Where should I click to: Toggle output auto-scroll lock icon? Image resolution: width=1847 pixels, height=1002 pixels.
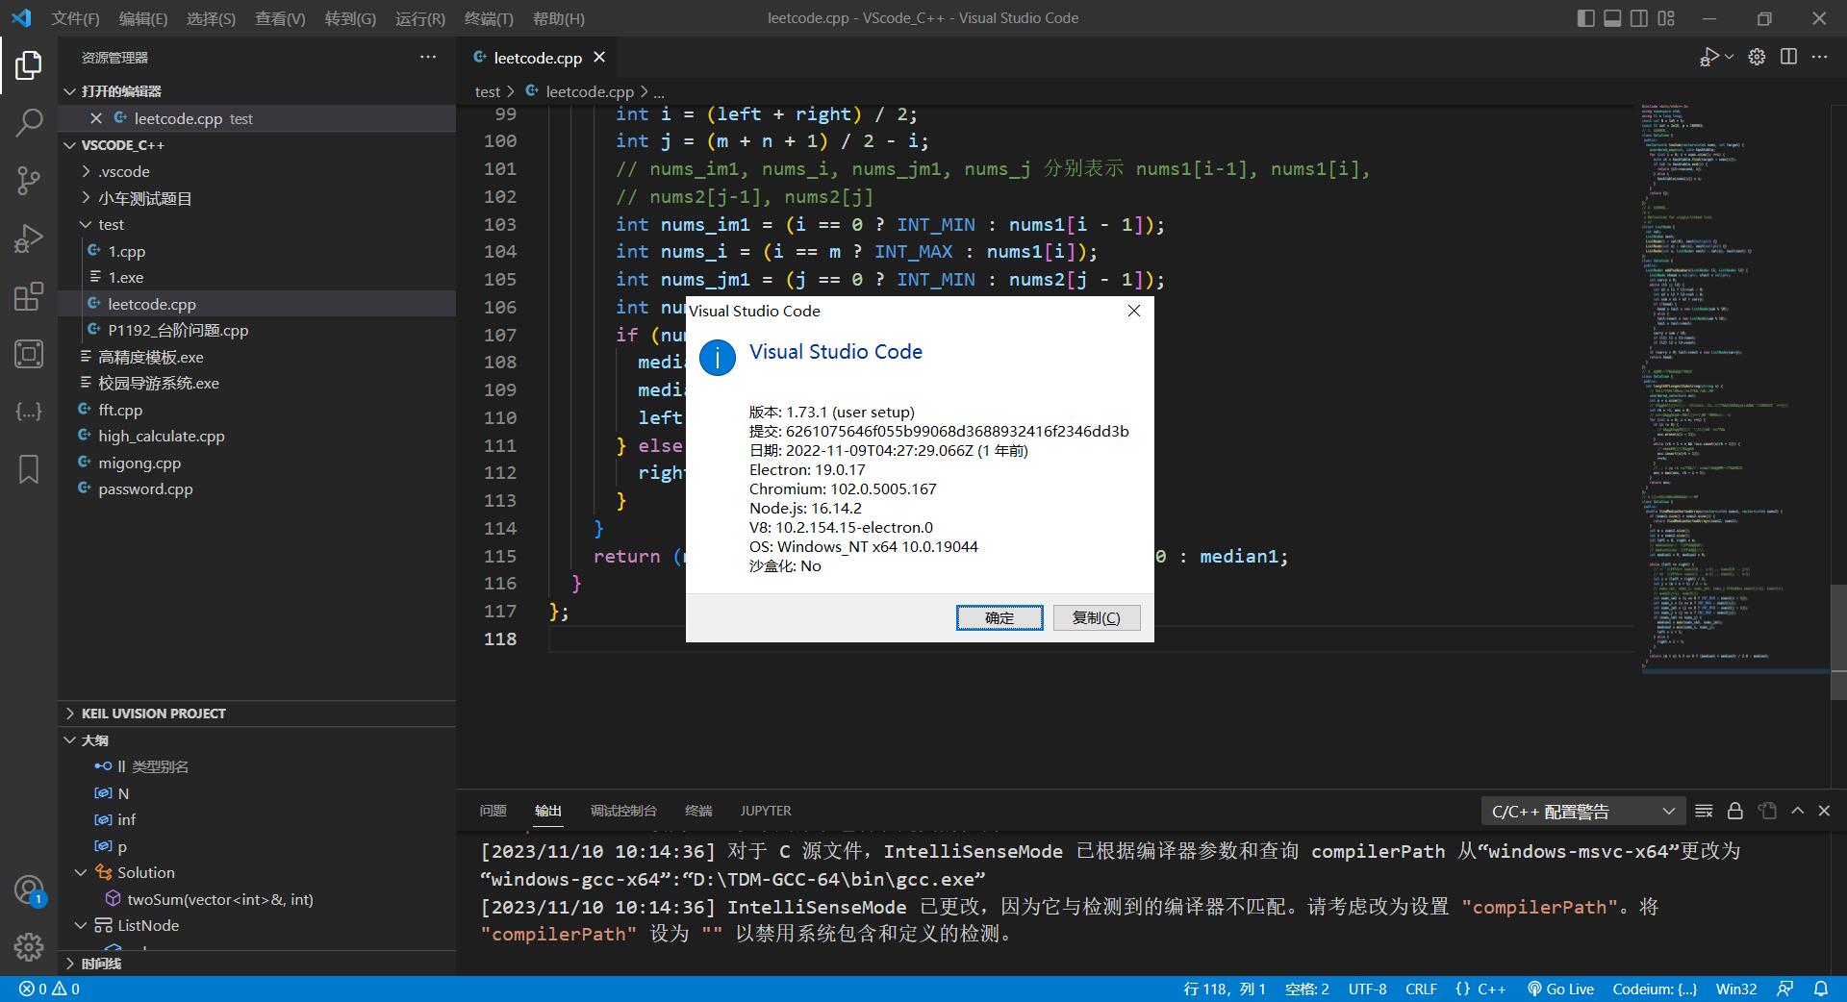1734,811
